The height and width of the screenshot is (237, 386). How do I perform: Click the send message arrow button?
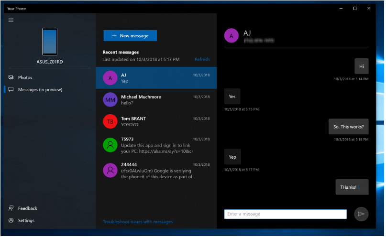coord(361,214)
